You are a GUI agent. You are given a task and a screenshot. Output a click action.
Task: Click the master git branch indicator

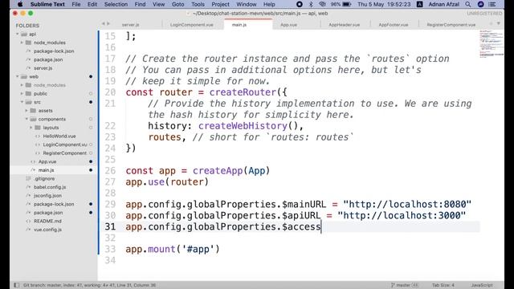pyautogui.click(x=405, y=285)
